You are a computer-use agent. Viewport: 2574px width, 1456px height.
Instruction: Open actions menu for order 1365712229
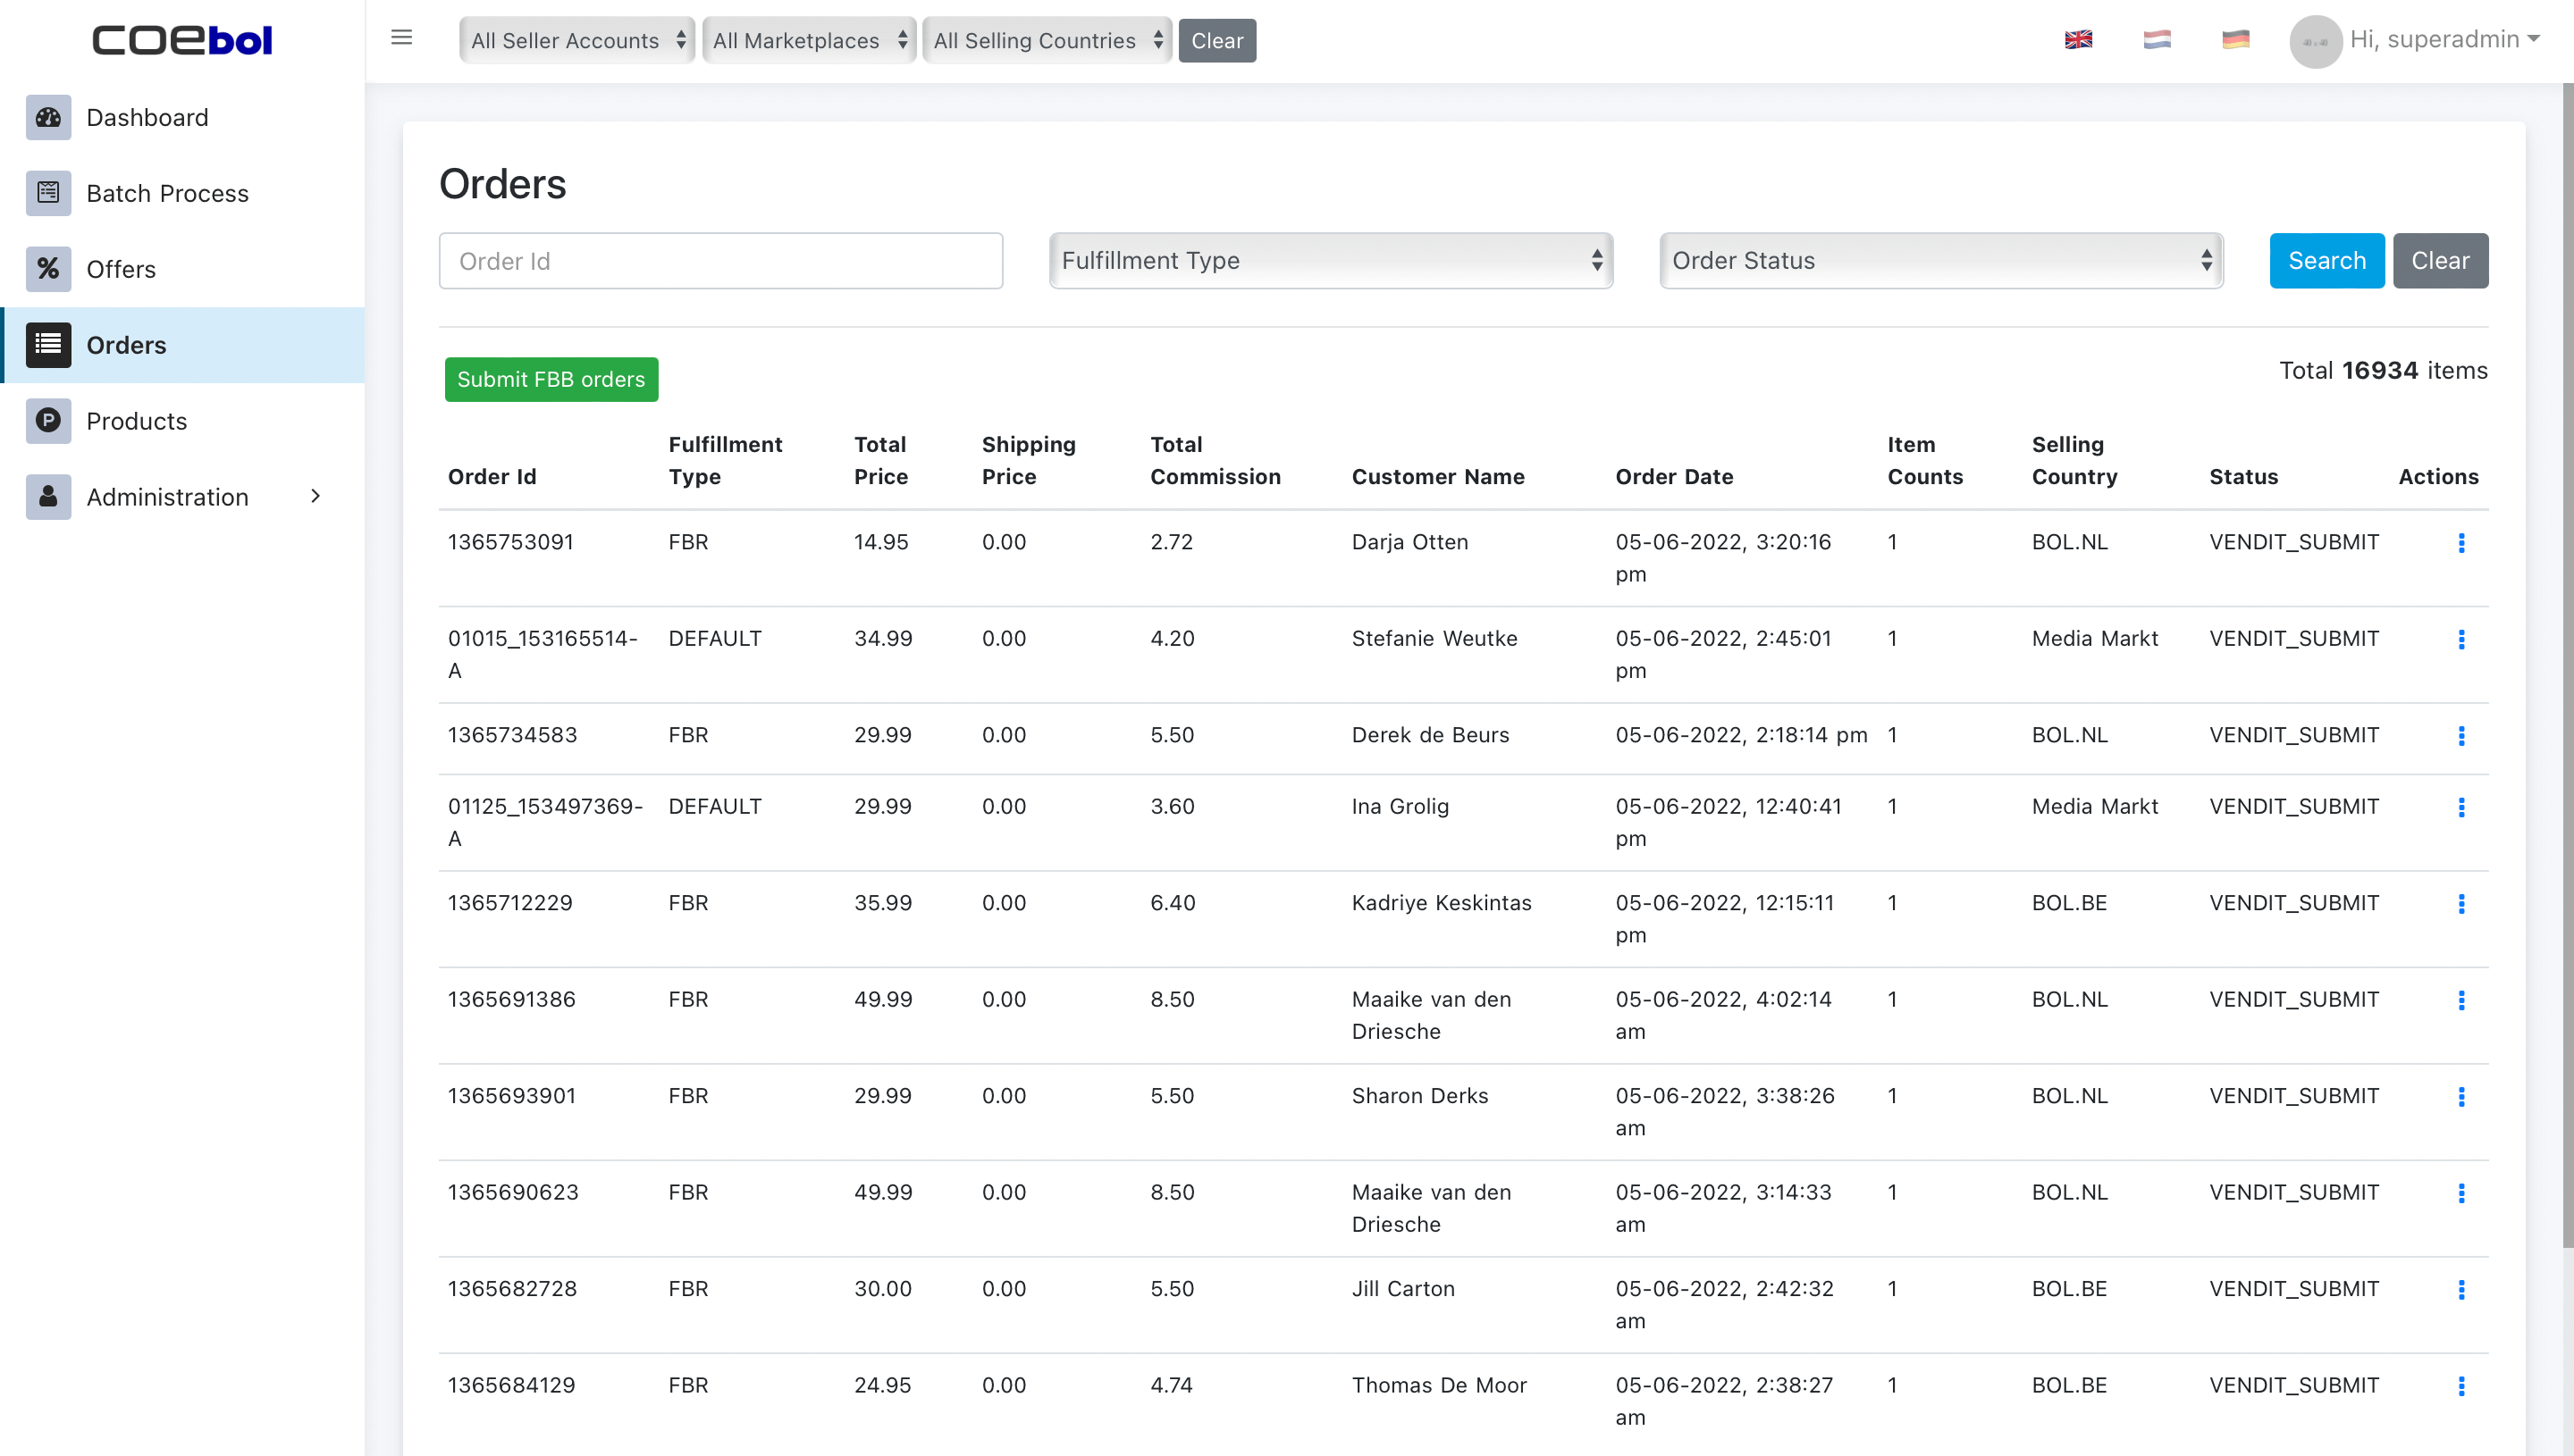[2461, 904]
